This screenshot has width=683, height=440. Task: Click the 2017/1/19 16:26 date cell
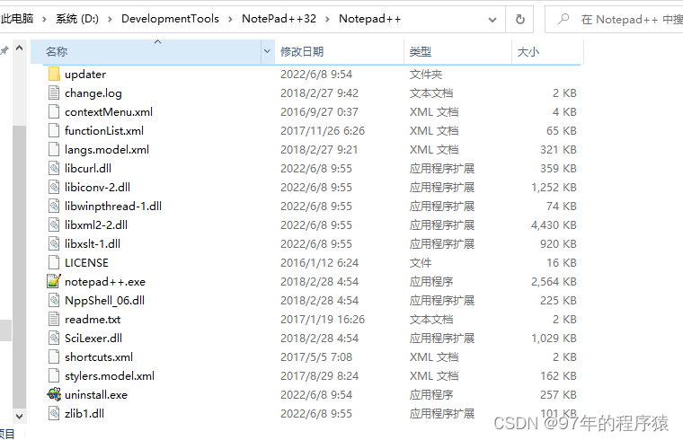(x=323, y=320)
